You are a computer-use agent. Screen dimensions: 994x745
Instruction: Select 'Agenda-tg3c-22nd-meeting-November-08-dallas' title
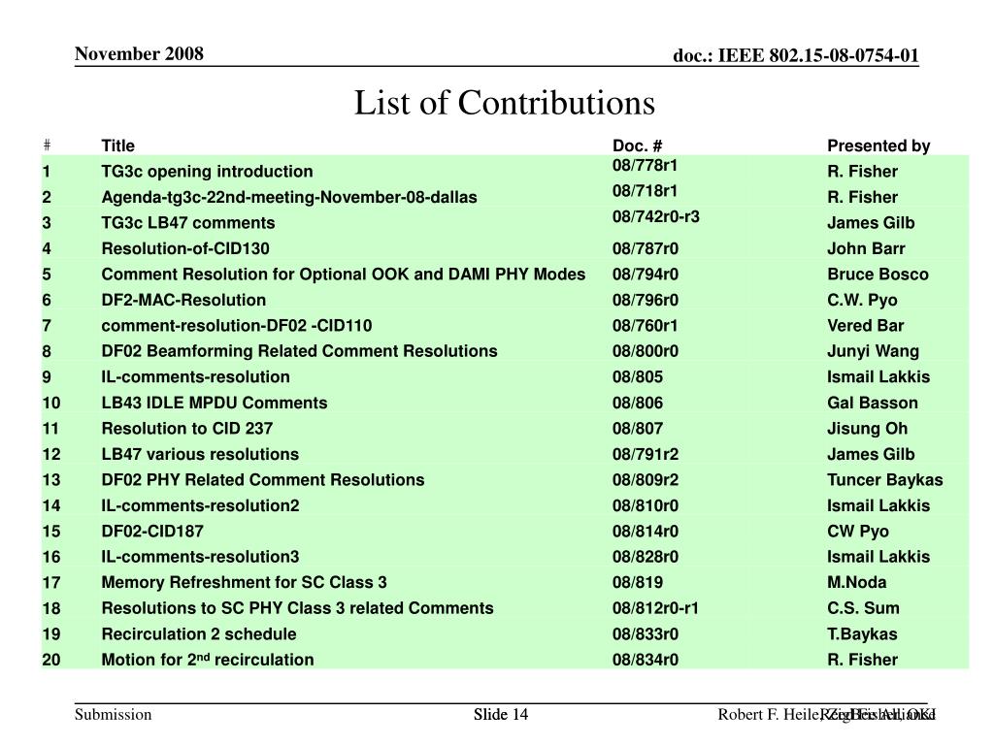pos(289,197)
